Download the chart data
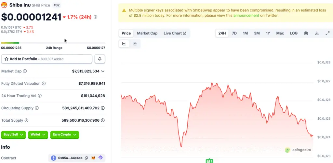This screenshot has height=163, width=333. point(317,33)
